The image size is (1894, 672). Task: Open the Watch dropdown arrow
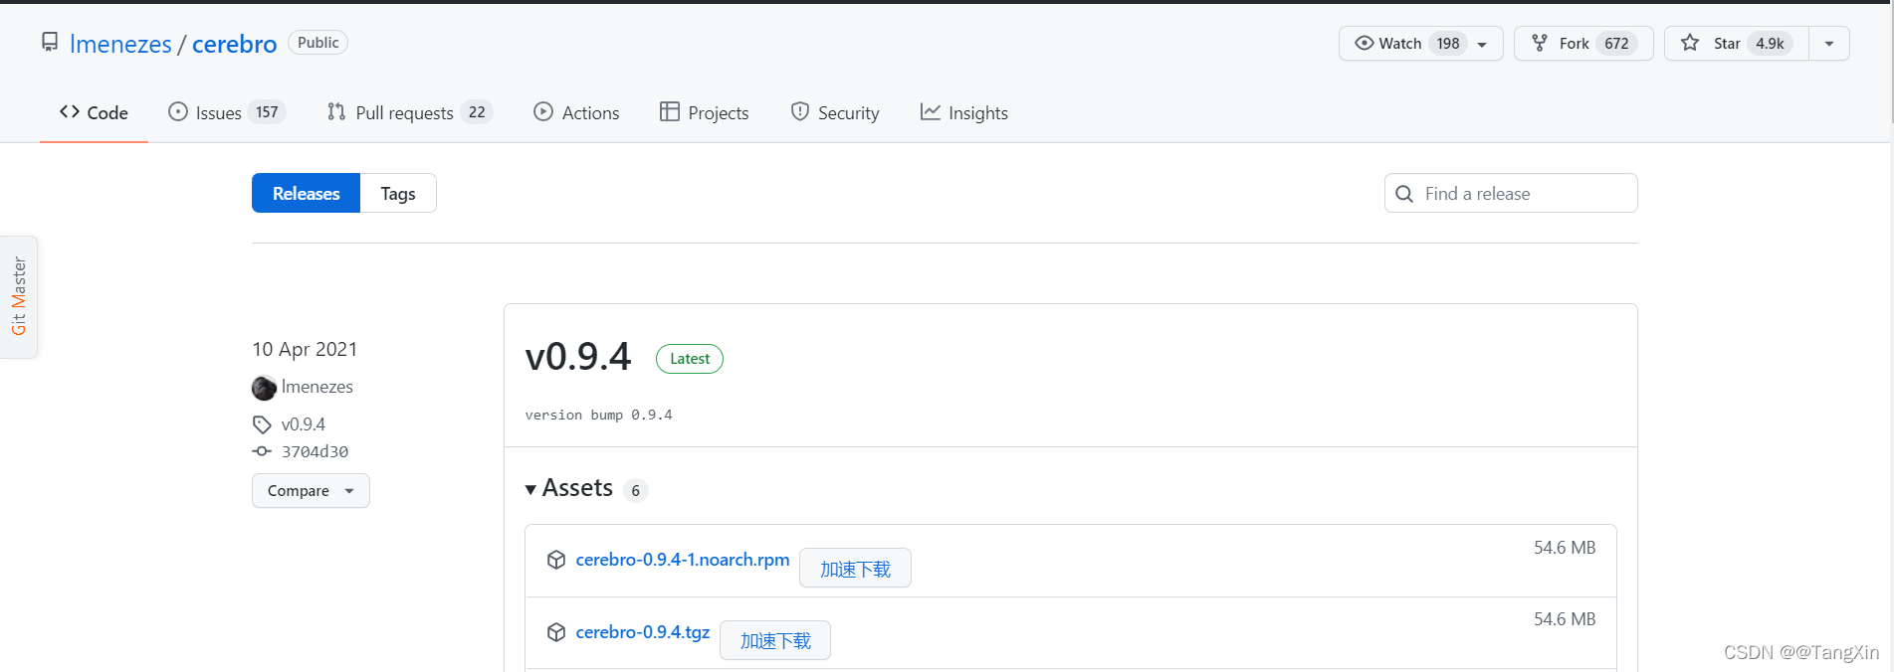click(1482, 44)
